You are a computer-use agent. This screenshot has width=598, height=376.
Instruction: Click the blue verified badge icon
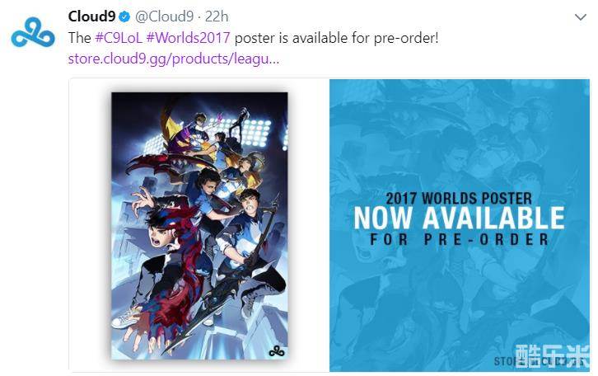tap(124, 16)
